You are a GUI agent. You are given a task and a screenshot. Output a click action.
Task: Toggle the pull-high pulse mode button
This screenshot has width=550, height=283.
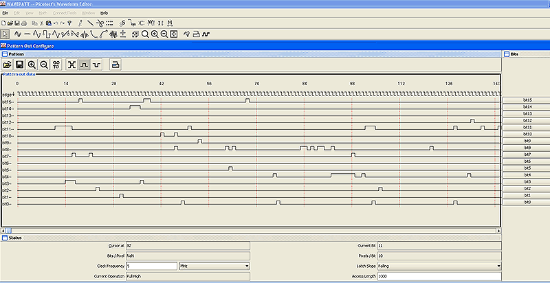click(84, 65)
